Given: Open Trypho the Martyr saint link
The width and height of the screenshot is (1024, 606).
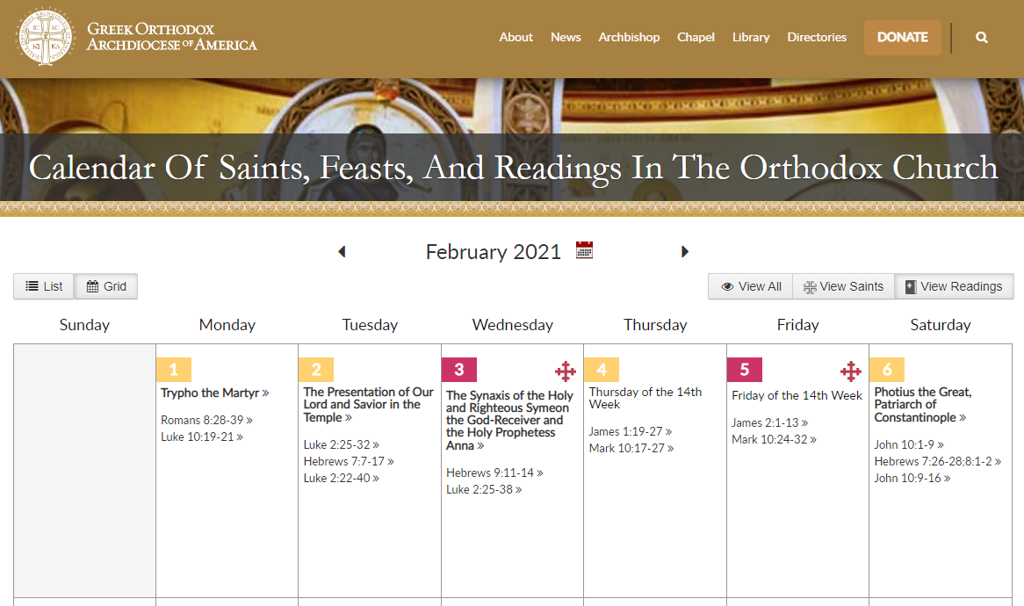Looking at the screenshot, I should (x=215, y=393).
